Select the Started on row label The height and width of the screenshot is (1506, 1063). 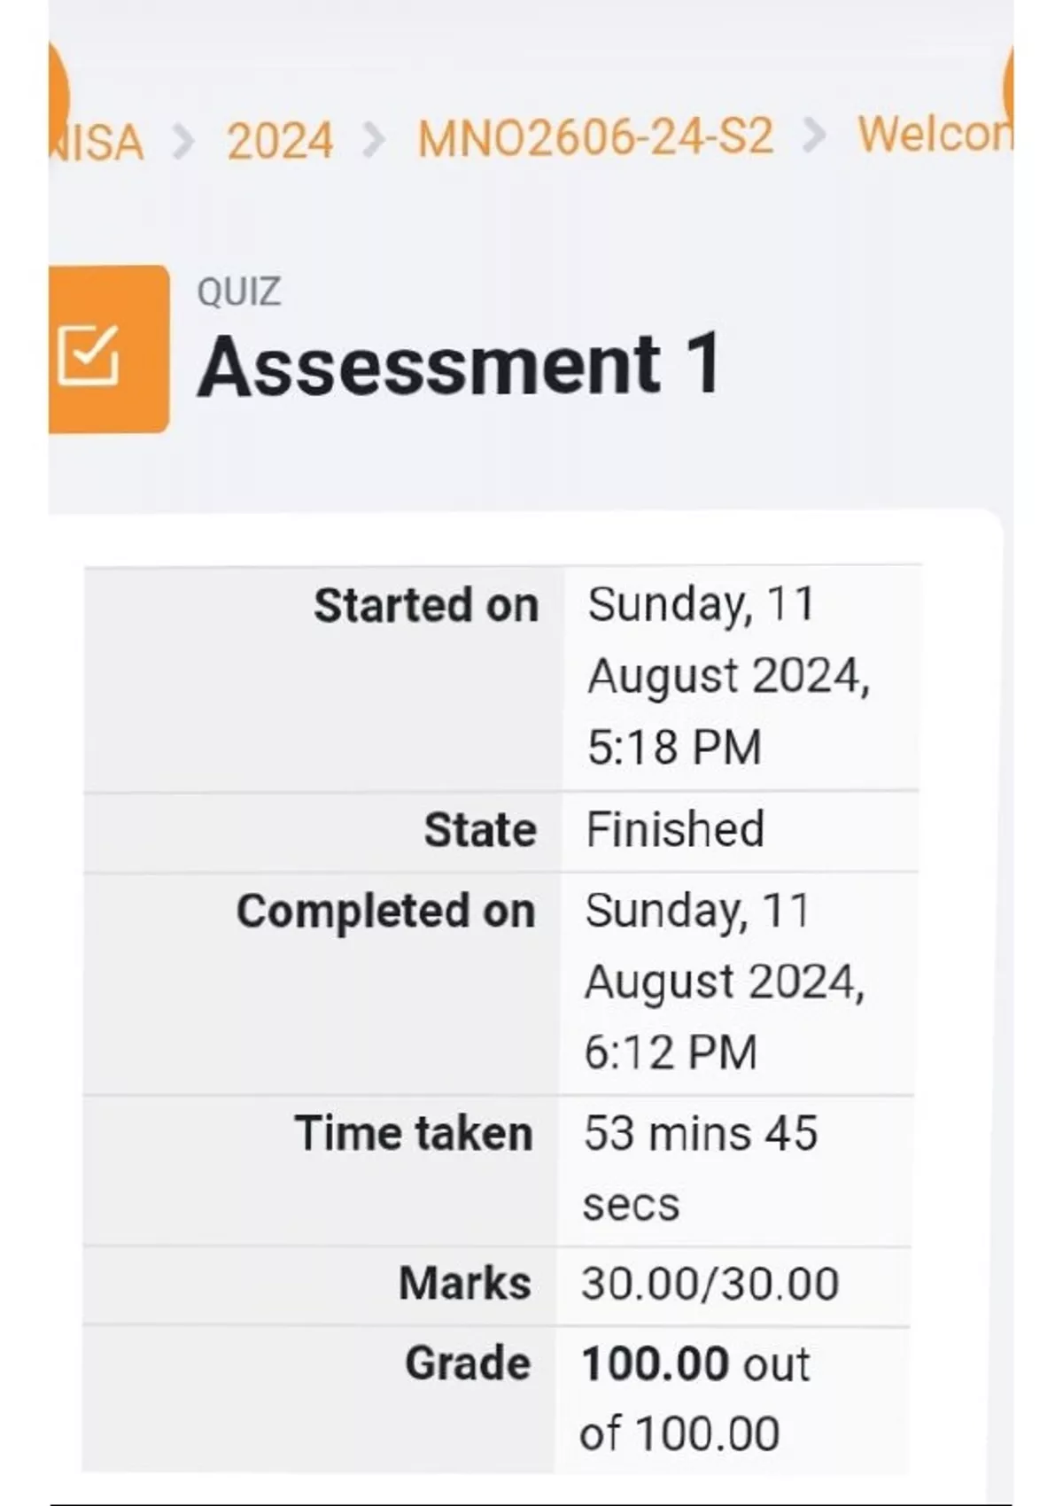click(426, 606)
